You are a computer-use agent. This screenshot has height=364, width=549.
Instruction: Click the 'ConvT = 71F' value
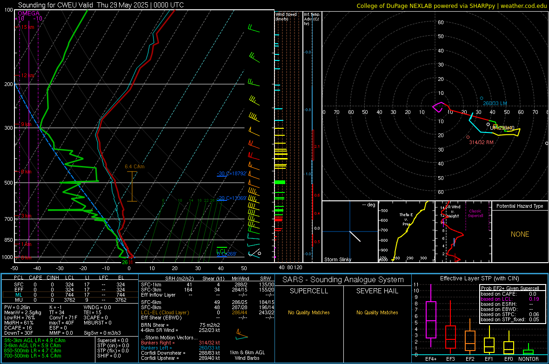pos(63,318)
